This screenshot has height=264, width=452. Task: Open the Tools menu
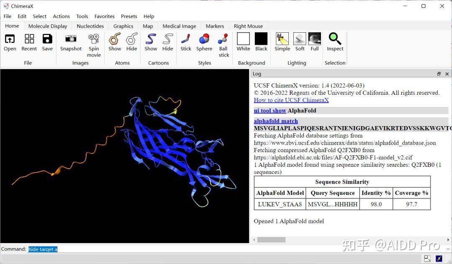coord(82,16)
